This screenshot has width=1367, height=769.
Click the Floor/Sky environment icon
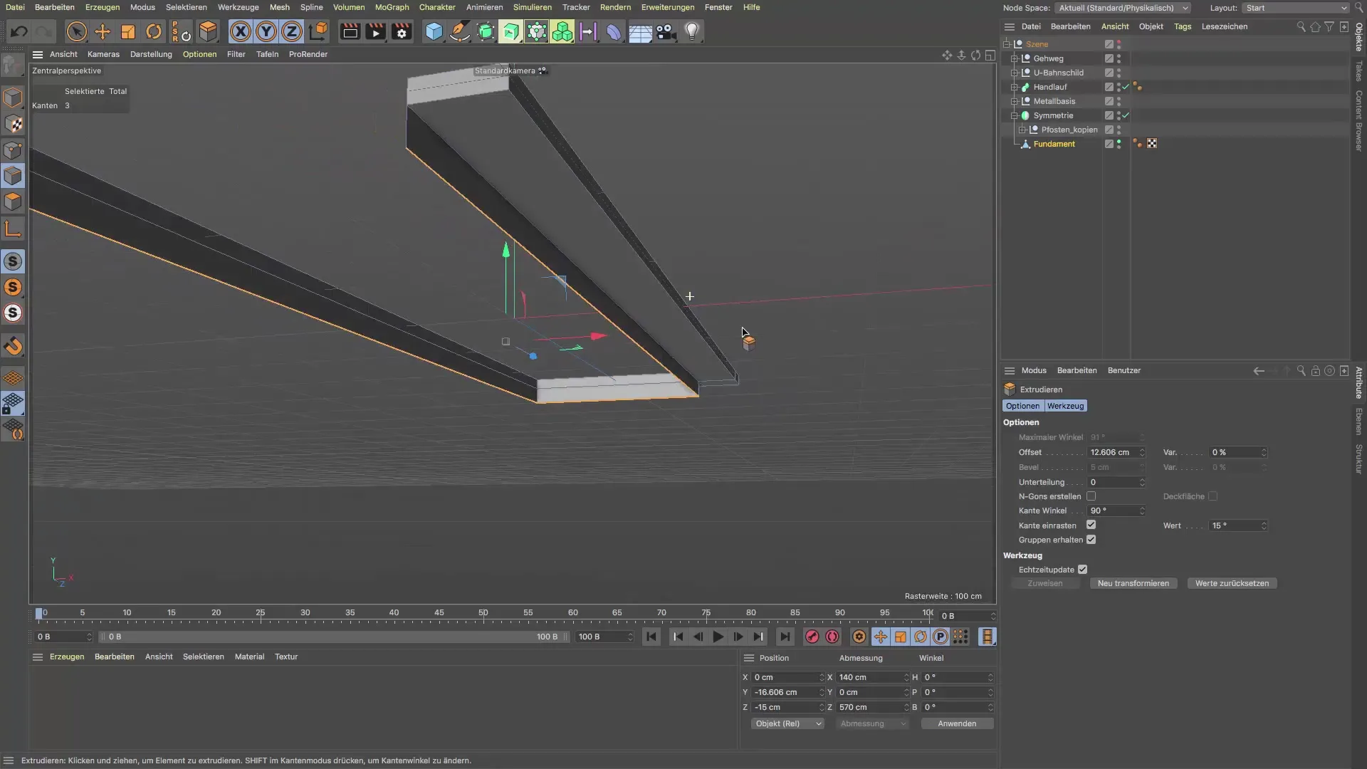[640, 31]
